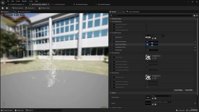Click the Unreal Engine logo icon
199x112 pixels.
tap(3, 2)
